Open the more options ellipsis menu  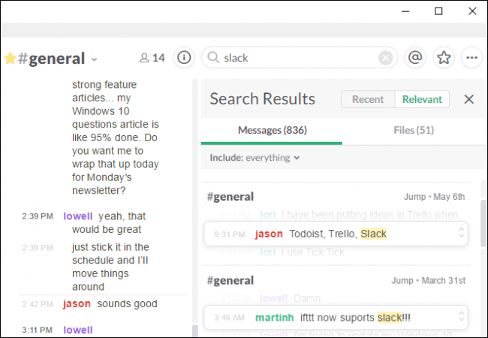click(471, 58)
